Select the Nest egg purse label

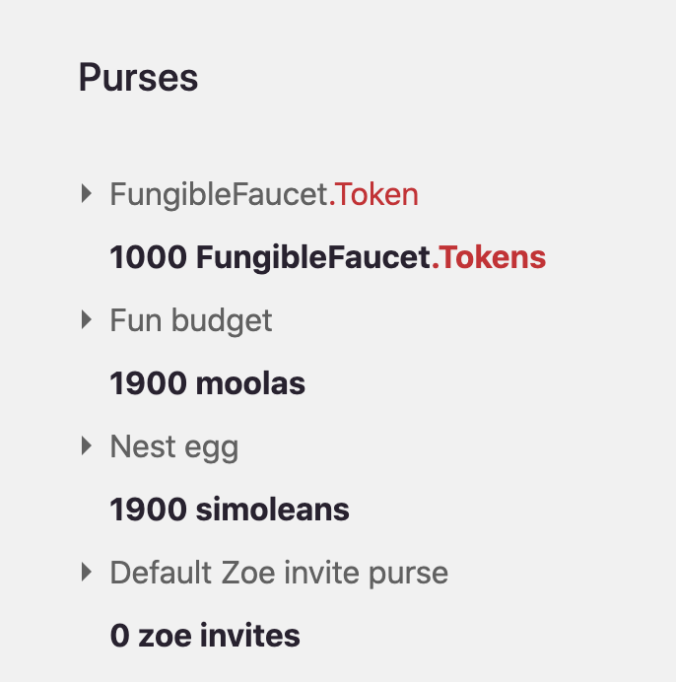click(x=174, y=447)
